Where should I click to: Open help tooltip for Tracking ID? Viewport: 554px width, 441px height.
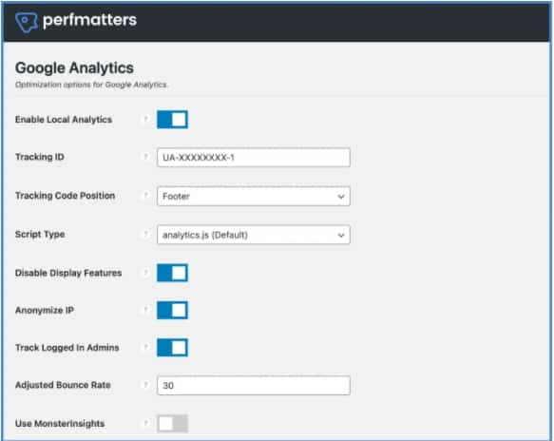(x=144, y=157)
